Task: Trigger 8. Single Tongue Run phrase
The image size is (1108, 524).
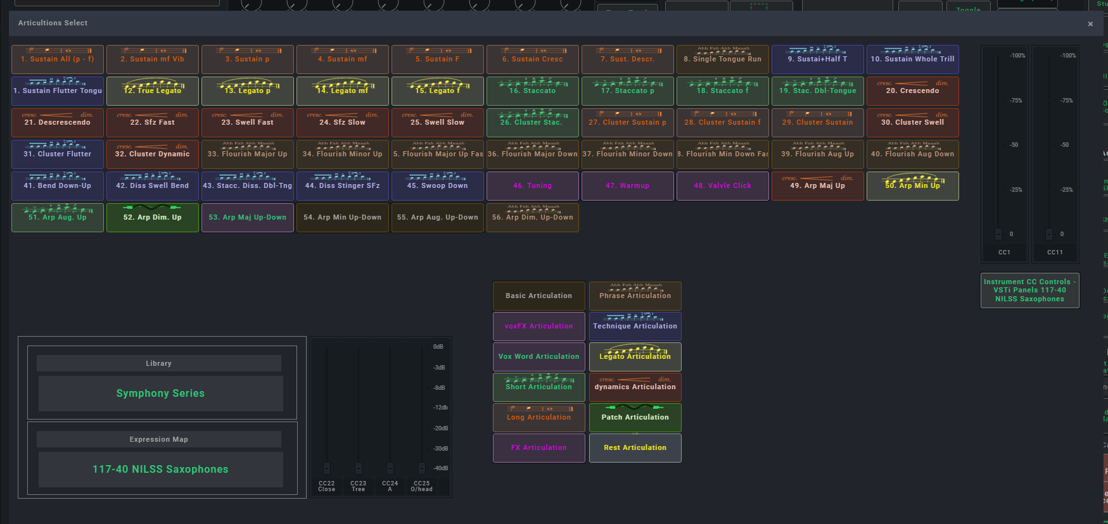Action: (x=723, y=59)
